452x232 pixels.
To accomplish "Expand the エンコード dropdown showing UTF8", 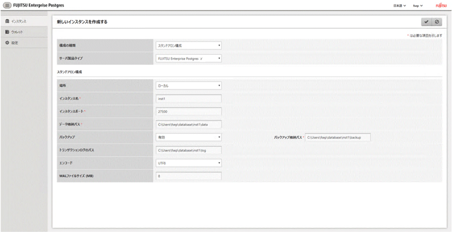I will [189, 163].
